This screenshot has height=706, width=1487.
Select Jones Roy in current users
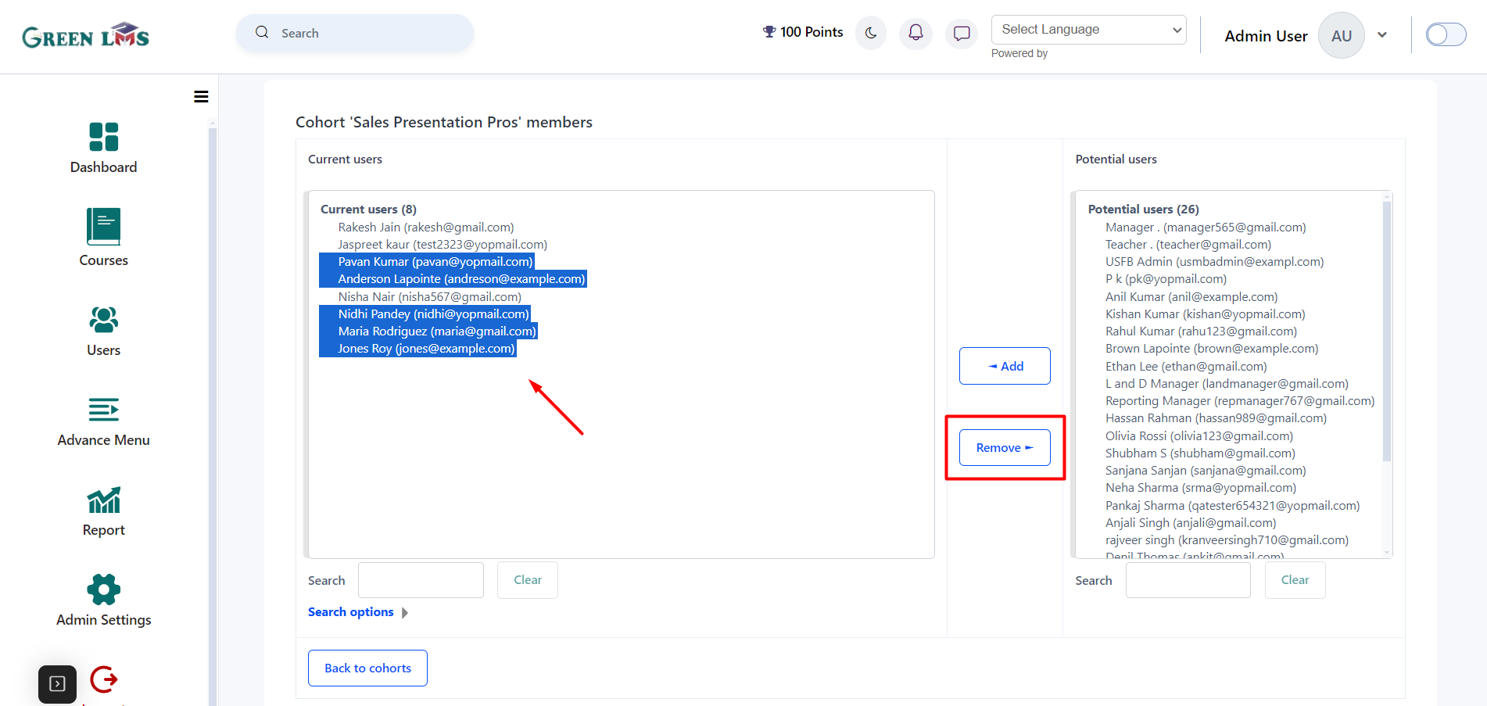[x=417, y=349]
